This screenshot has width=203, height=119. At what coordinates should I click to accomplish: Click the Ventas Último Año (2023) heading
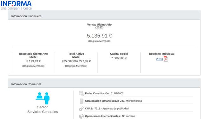pyautogui.click(x=99, y=26)
